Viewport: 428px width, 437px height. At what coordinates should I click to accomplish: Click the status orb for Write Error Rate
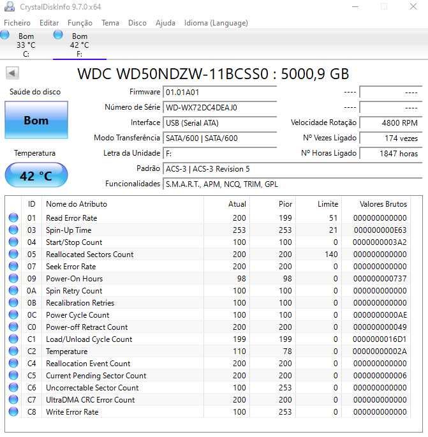(13, 411)
